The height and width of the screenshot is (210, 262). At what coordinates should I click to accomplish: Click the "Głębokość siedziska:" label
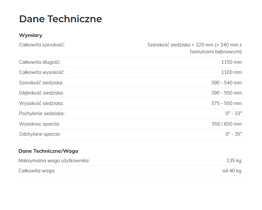click(x=41, y=93)
